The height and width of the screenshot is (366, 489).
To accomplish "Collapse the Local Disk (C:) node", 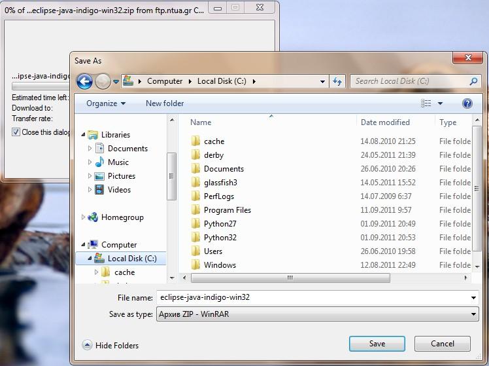I will click(90, 258).
